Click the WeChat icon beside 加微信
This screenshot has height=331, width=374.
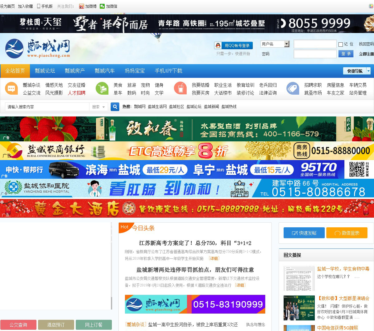click(102, 6)
